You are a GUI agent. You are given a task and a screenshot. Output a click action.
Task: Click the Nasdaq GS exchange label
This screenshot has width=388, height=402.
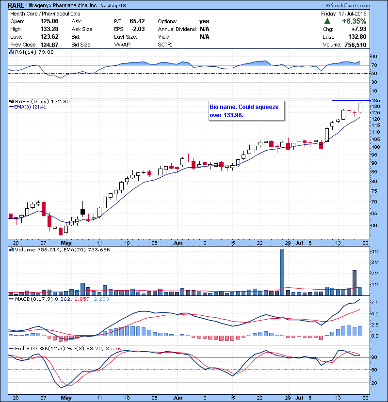(x=113, y=6)
